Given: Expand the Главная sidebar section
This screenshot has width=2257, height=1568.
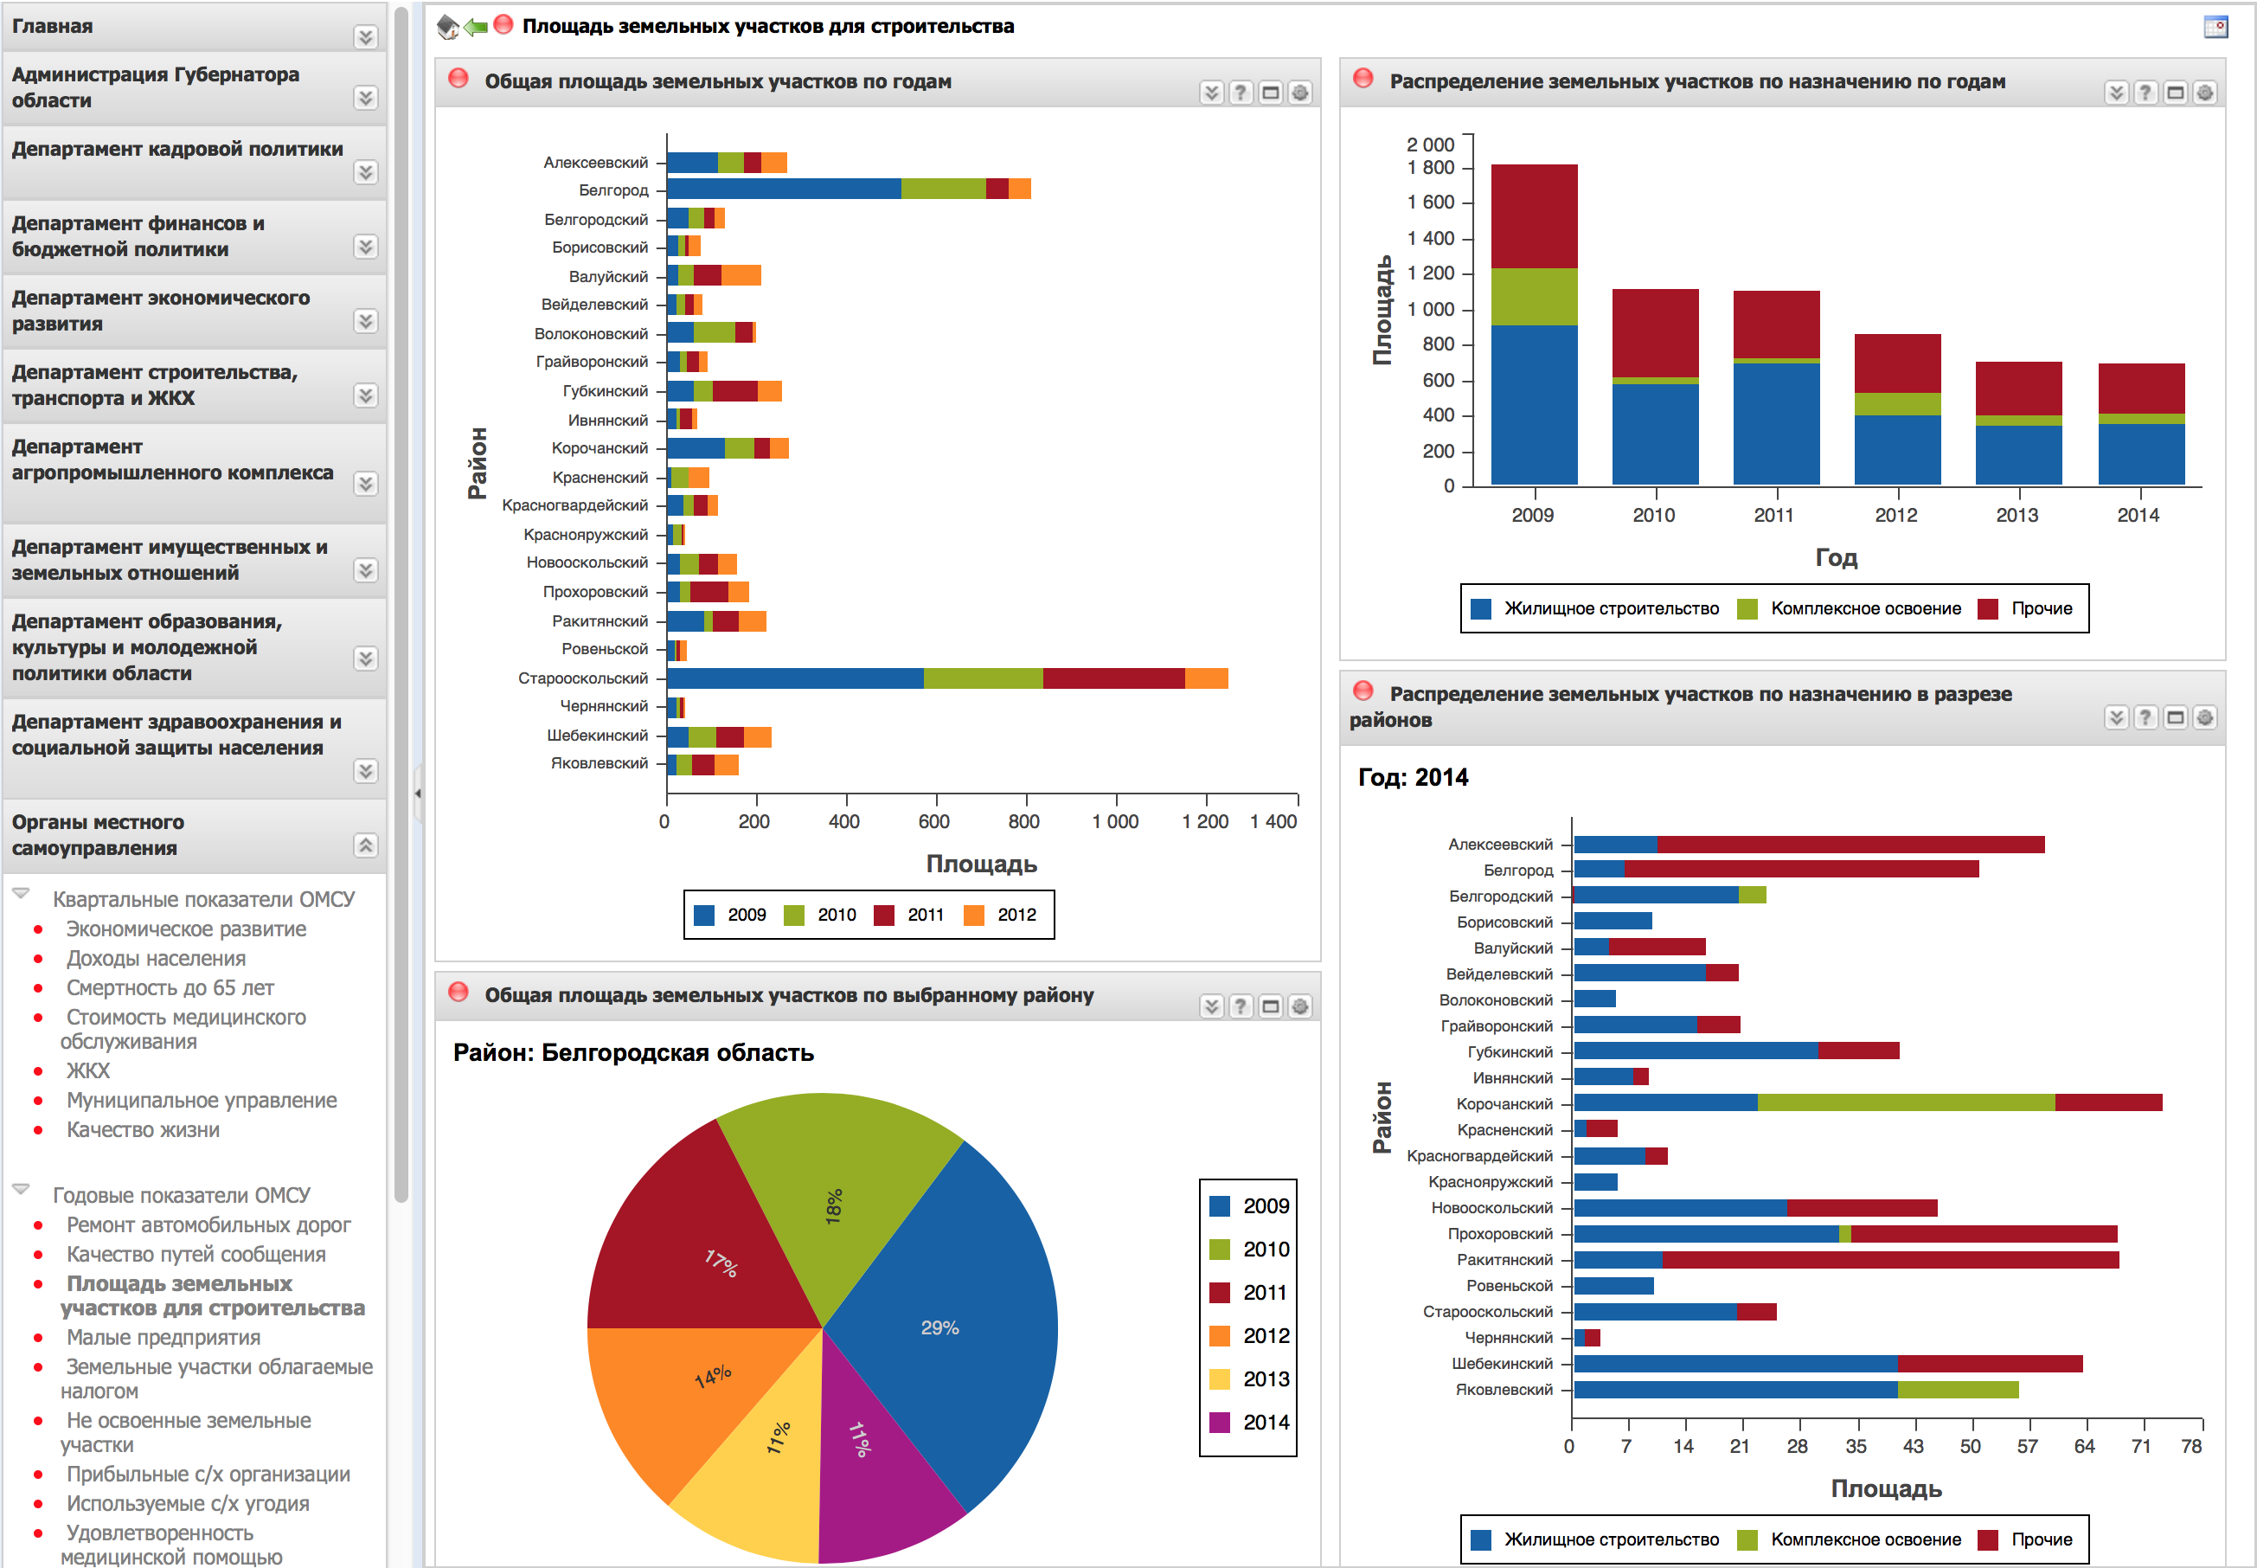Looking at the screenshot, I should click(365, 37).
